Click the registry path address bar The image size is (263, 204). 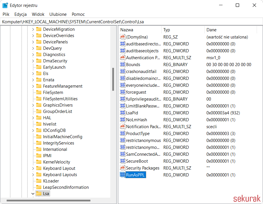coord(131,22)
